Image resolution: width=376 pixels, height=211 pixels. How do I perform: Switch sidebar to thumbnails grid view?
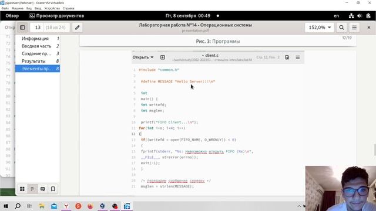(x=22, y=189)
